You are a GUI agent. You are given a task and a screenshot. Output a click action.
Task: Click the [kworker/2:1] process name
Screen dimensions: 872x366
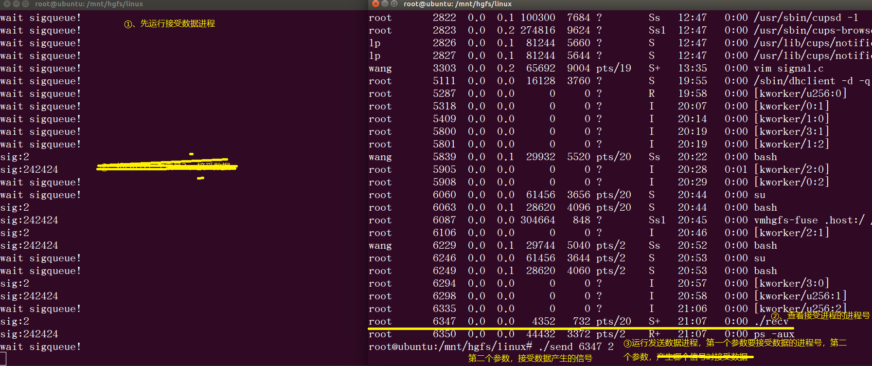coord(792,233)
